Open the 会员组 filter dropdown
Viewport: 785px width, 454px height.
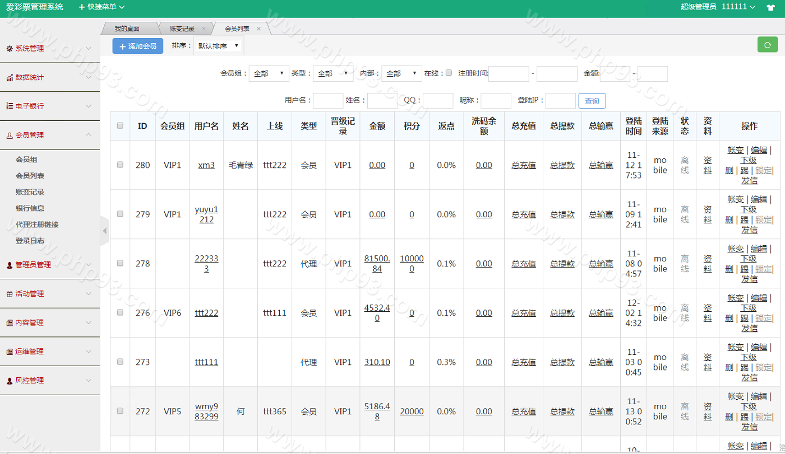pyautogui.click(x=269, y=73)
